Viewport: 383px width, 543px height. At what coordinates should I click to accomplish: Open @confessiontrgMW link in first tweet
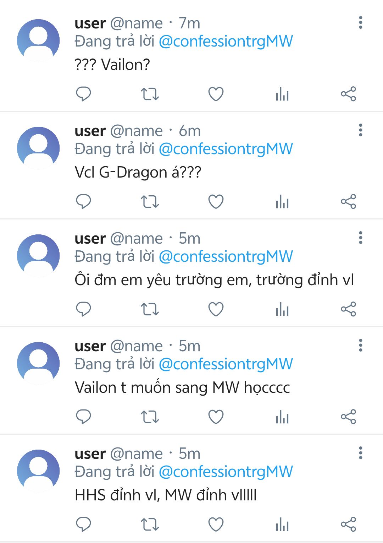[226, 42]
